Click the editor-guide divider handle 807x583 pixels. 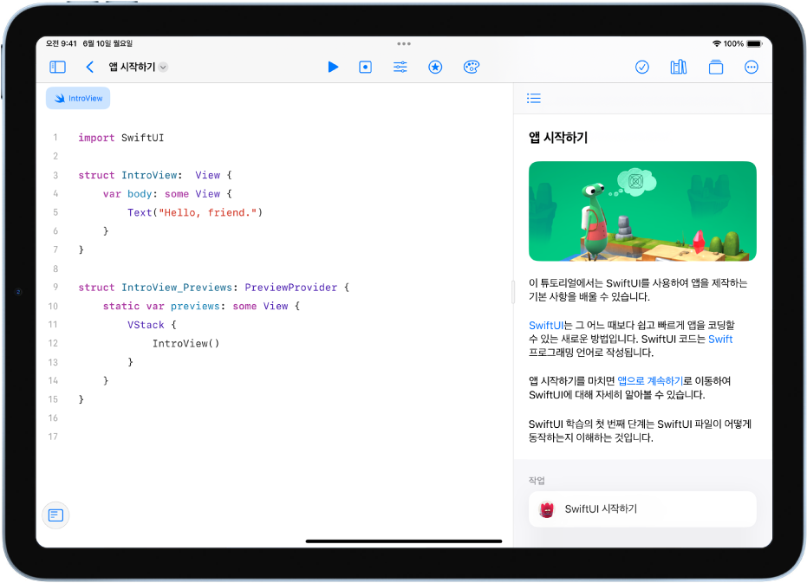513,292
